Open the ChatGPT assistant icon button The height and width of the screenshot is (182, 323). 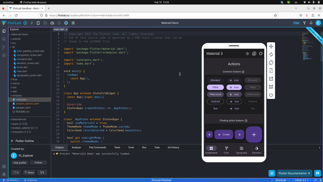point(272,173)
